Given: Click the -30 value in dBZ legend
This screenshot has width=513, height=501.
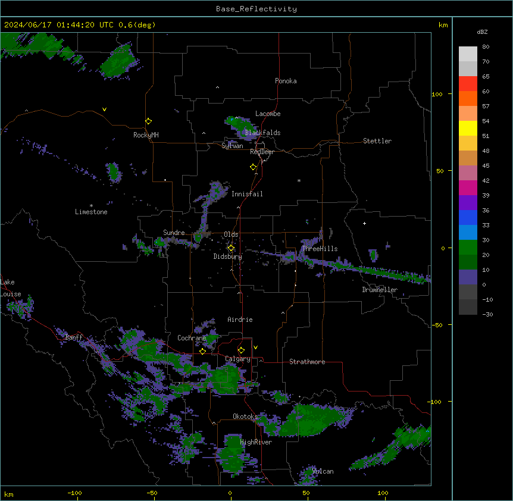Looking at the screenshot, I should click(487, 314).
